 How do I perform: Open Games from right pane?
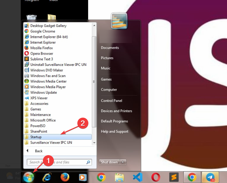pos(106,79)
